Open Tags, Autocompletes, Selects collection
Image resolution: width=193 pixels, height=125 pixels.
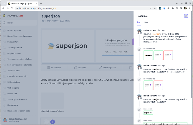click(x=20, y=59)
